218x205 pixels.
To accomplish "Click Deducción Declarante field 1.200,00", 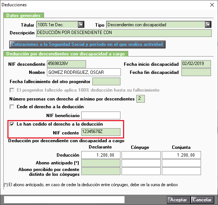I will 101,155.
